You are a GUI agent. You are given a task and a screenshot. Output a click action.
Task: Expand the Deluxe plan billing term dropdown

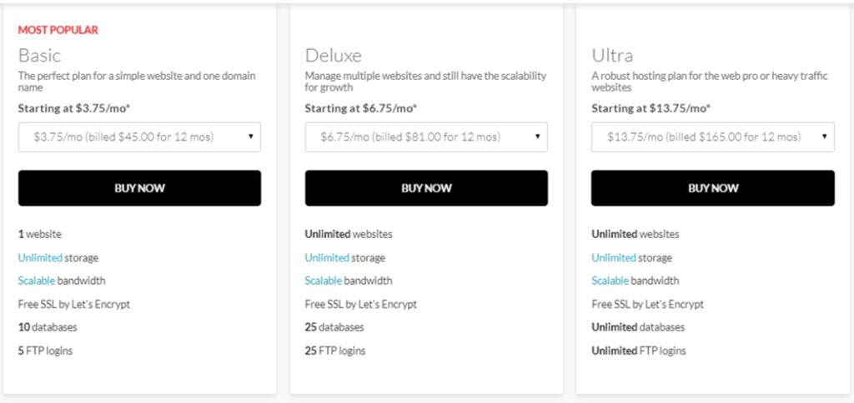(425, 137)
